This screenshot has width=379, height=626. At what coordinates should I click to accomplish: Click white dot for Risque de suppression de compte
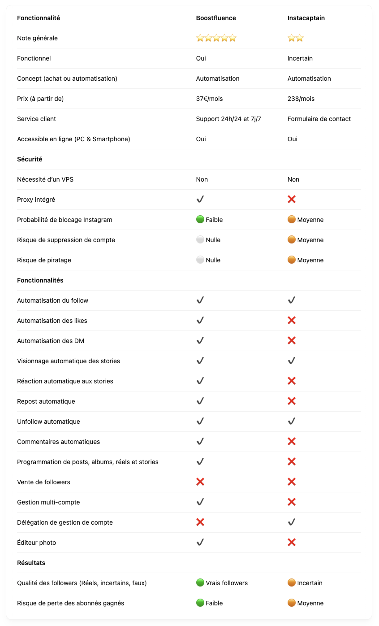point(200,240)
